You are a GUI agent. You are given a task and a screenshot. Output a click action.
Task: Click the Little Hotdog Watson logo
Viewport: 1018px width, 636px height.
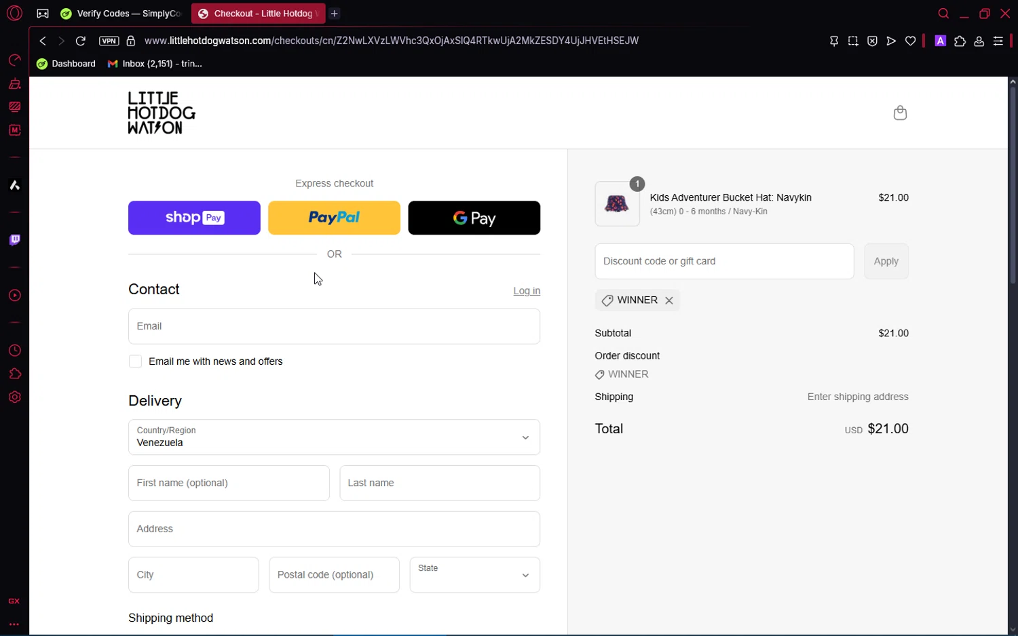[x=162, y=113]
